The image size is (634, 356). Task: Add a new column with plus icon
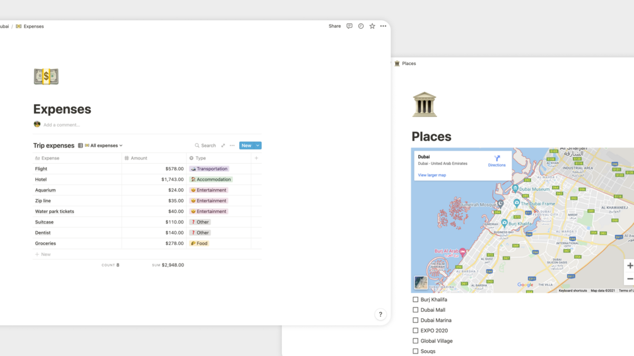(x=256, y=158)
